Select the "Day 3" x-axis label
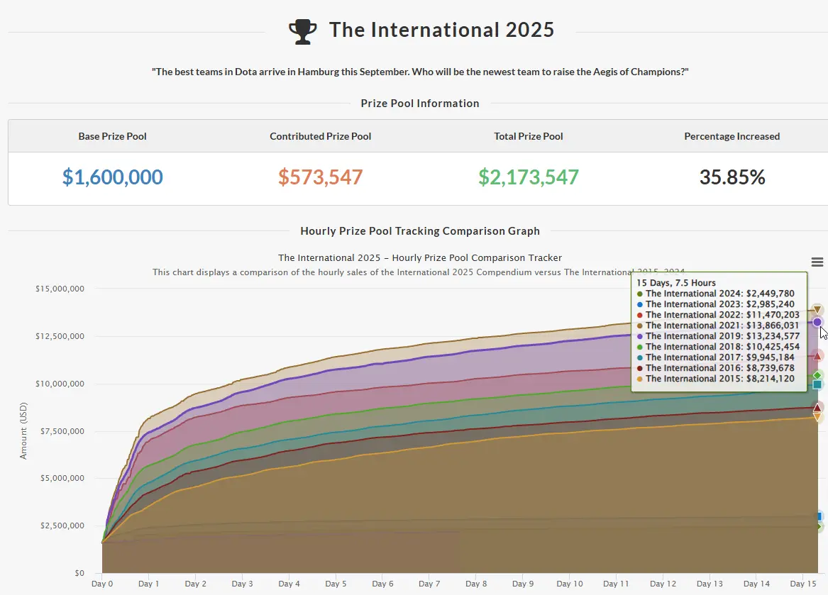 click(243, 584)
